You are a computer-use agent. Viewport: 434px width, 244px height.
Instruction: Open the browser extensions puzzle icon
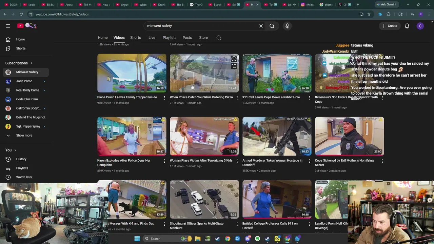[x=389, y=14]
